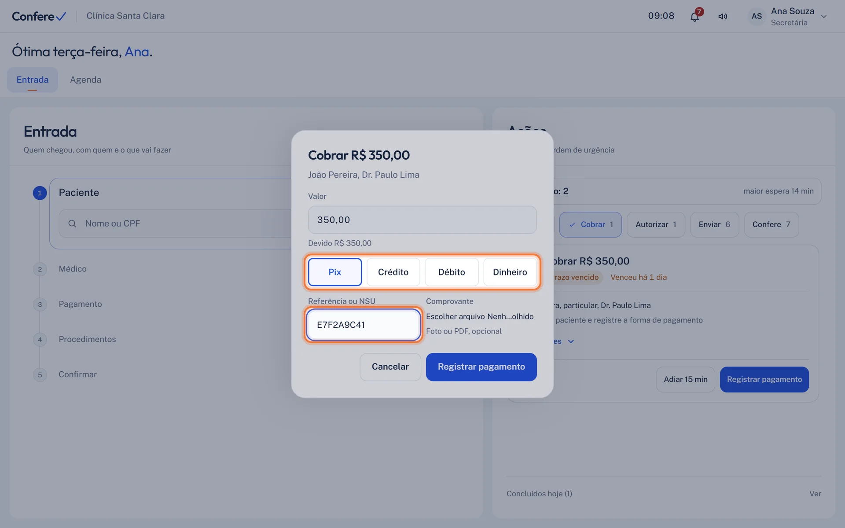Click the search magnifier in Nome ou CPF

click(x=72, y=224)
